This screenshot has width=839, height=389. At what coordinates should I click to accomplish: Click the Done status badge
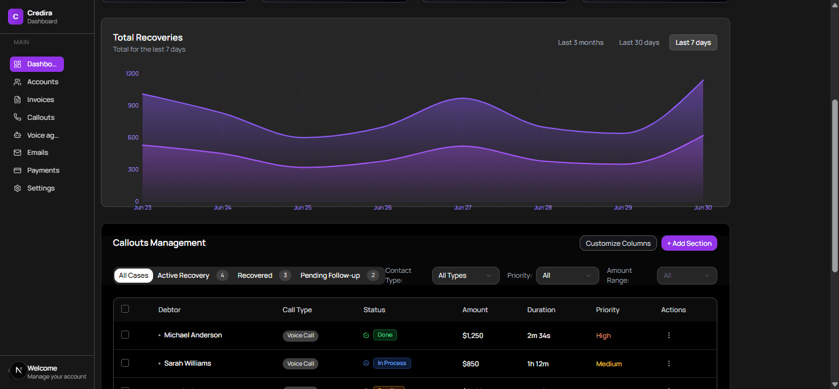(x=385, y=335)
